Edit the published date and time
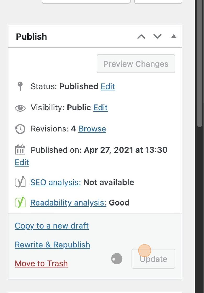Screen dimensions: 204x293 (x=22, y=163)
